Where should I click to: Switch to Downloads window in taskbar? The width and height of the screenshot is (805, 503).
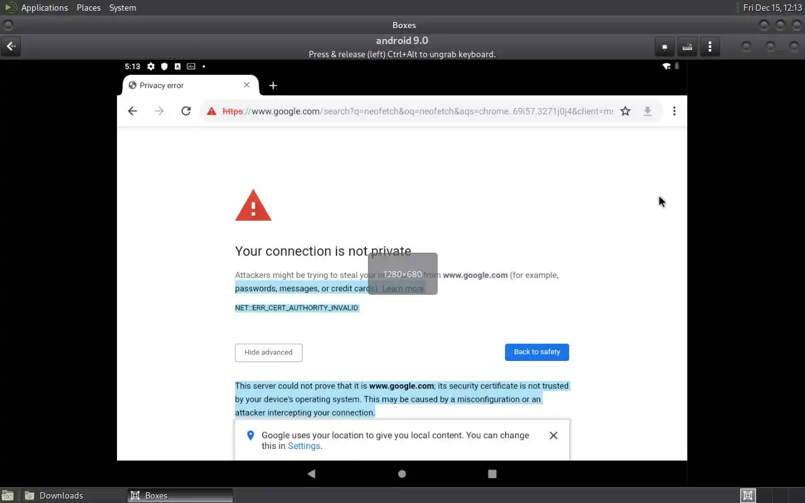click(x=74, y=495)
